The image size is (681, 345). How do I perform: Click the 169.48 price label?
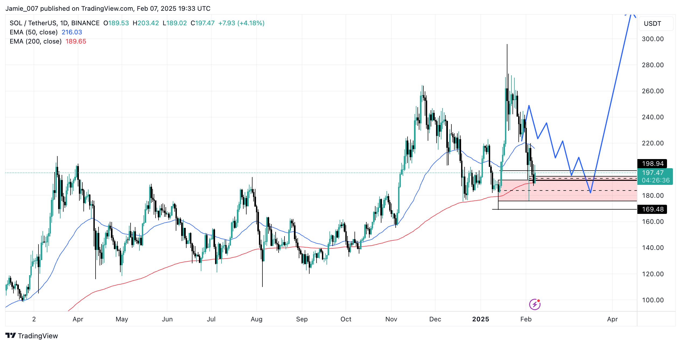(x=652, y=209)
